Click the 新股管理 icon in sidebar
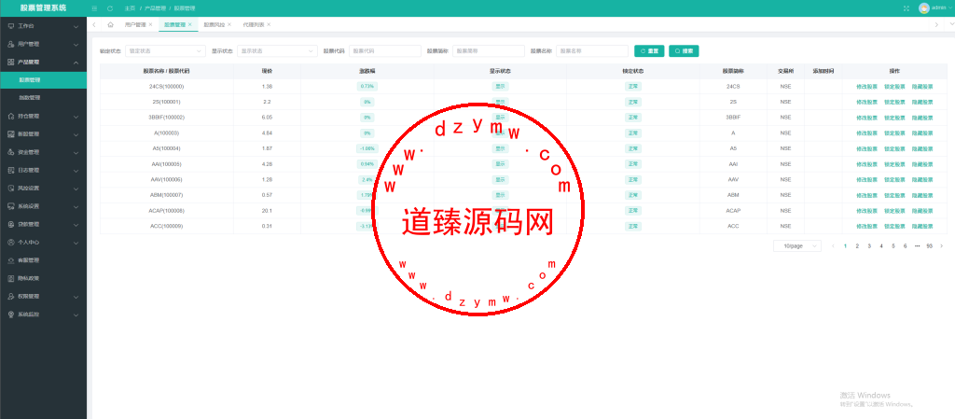This screenshot has height=419, width=955. (11, 134)
